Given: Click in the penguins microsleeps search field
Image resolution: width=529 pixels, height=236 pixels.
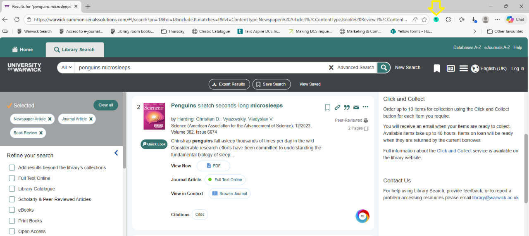Looking at the screenshot, I should coord(202,67).
